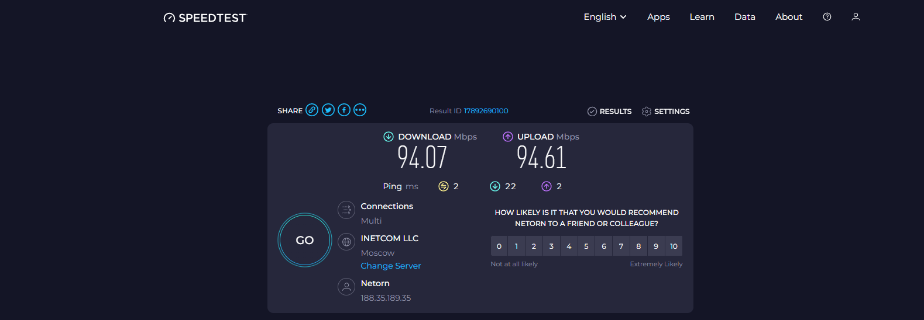Share result on Facebook

pos(344,110)
